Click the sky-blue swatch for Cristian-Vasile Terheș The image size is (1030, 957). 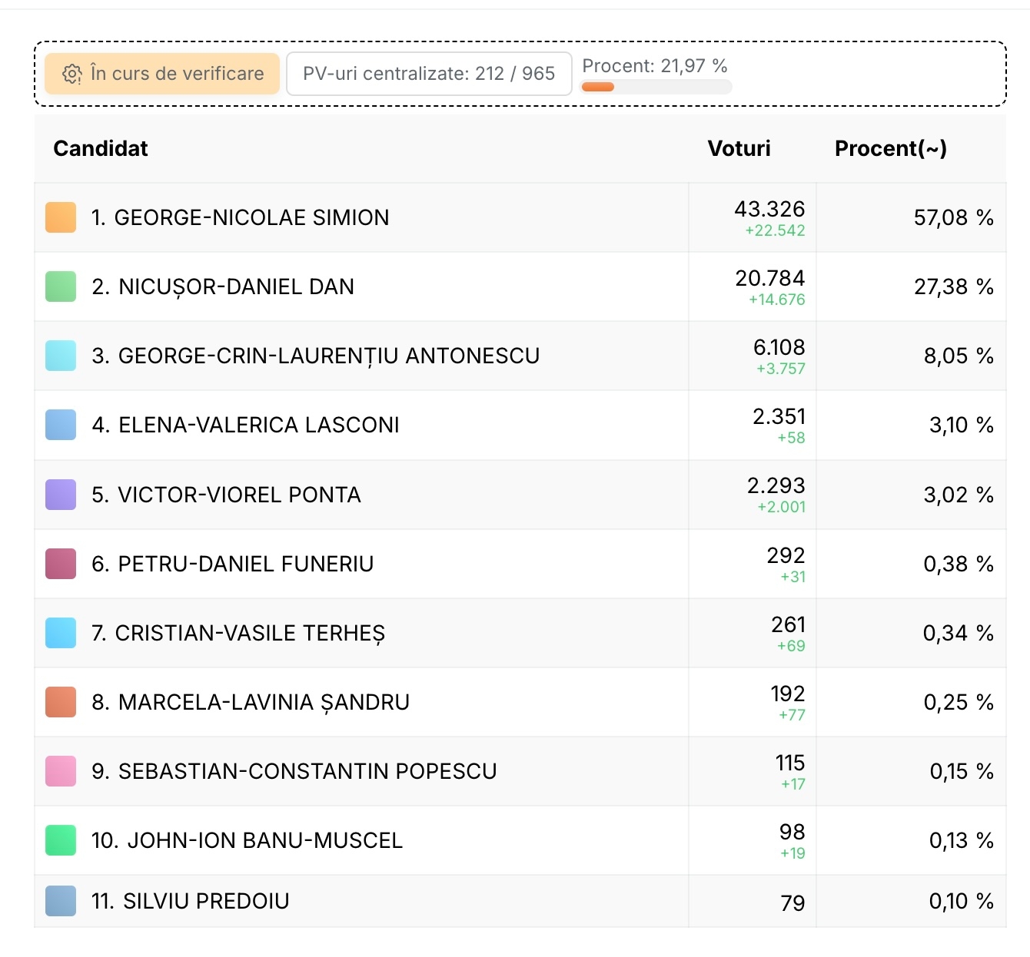(61, 633)
